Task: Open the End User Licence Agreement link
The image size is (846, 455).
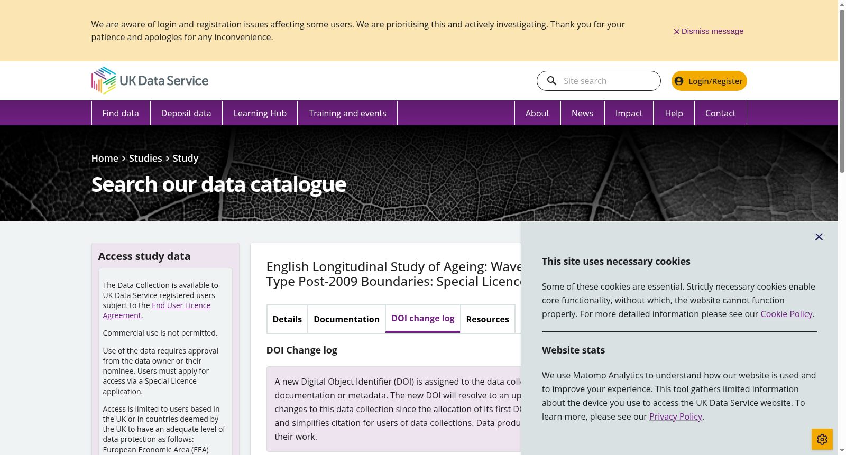Action: click(x=157, y=310)
